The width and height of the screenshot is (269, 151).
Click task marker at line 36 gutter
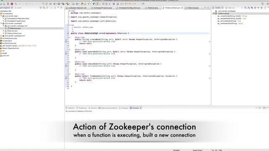(x=66, y=78)
